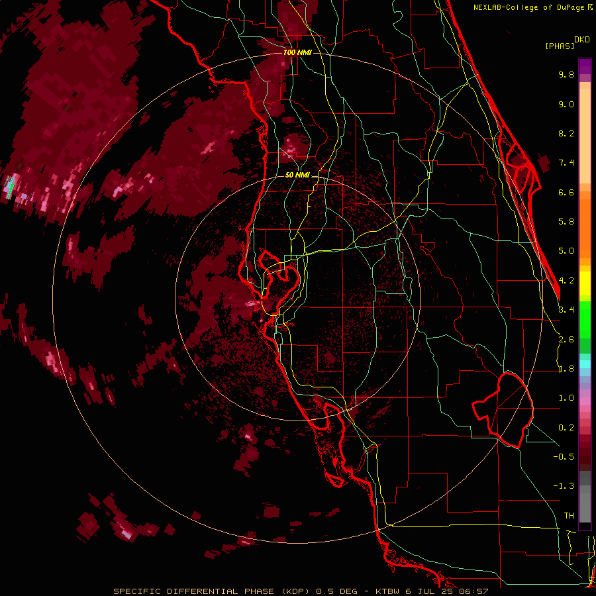
Task: Click the 6 JUL 25 date text
Action: (x=430, y=591)
